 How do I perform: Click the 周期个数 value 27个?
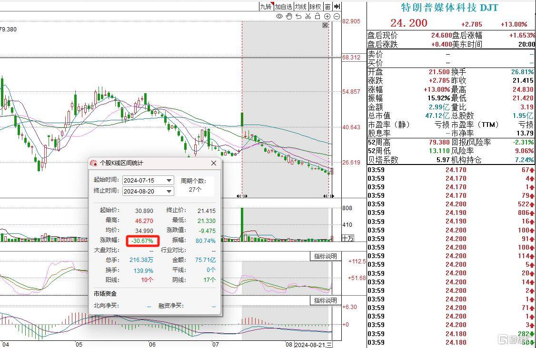click(195, 190)
